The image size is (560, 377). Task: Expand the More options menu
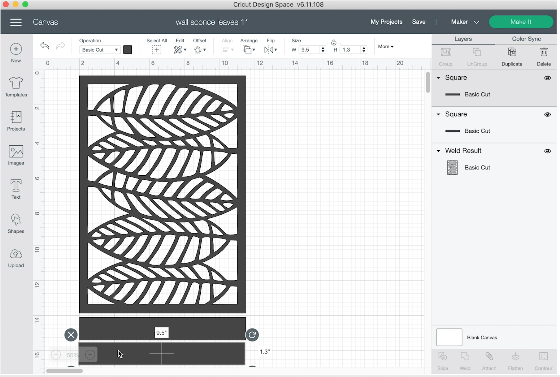(385, 46)
